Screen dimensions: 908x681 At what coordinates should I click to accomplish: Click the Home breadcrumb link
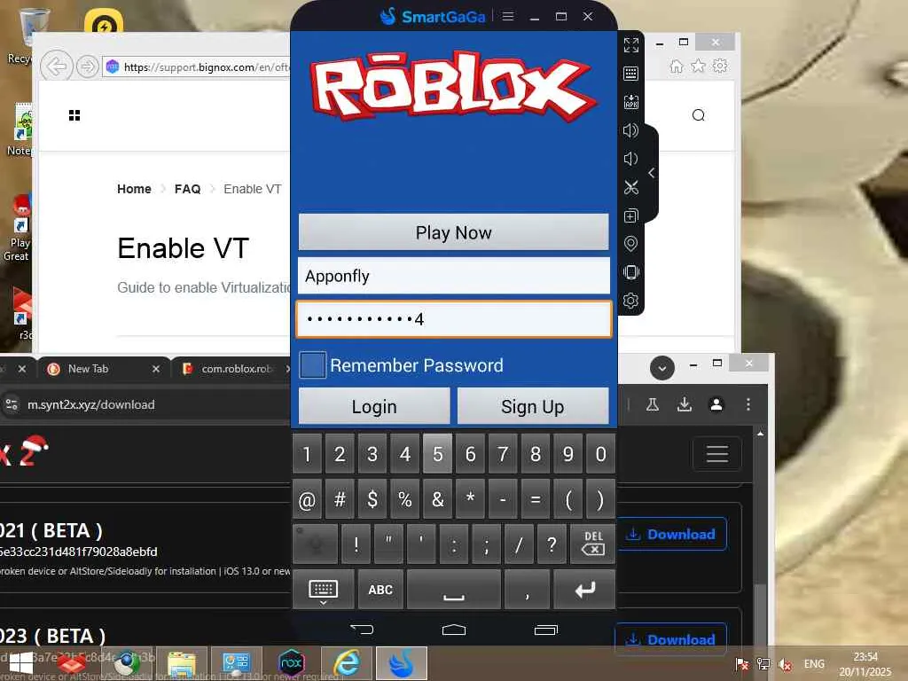click(x=134, y=189)
